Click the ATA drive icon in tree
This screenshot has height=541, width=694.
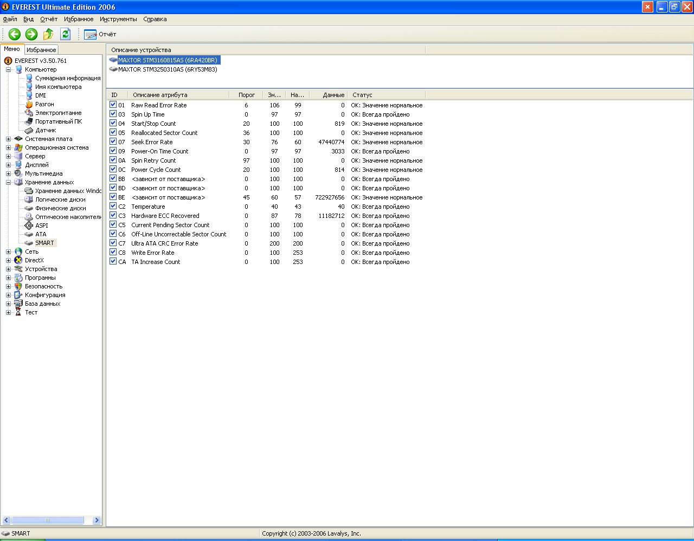[x=29, y=234]
